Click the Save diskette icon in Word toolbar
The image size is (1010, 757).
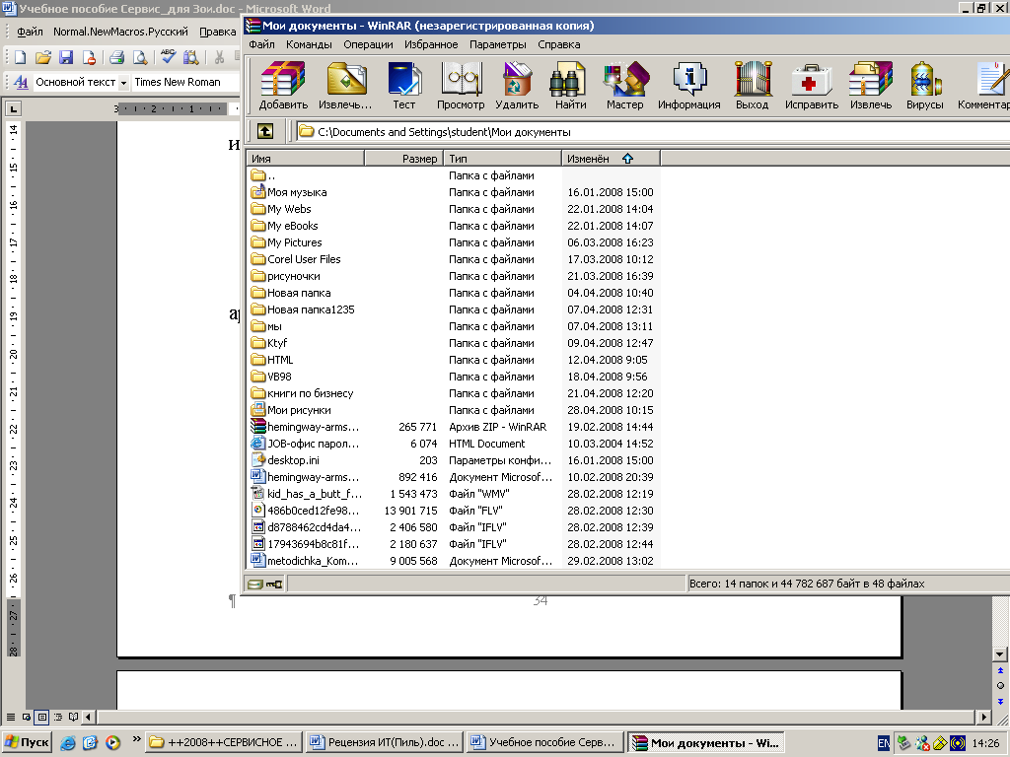[x=66, y=57]
